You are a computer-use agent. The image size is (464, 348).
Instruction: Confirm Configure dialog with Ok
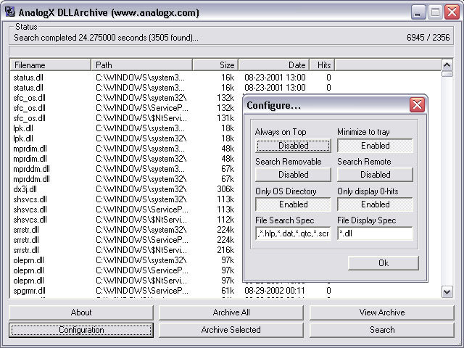pos(384,263)
